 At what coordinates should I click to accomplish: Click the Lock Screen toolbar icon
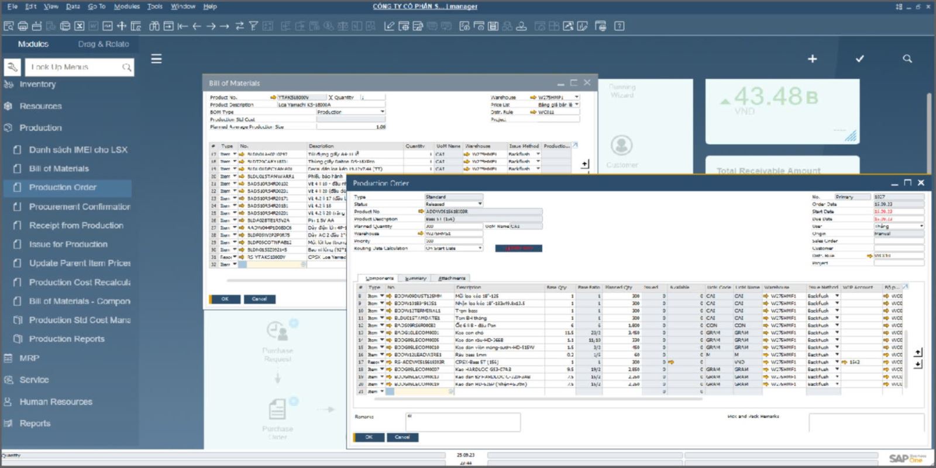tap(136, 26)
